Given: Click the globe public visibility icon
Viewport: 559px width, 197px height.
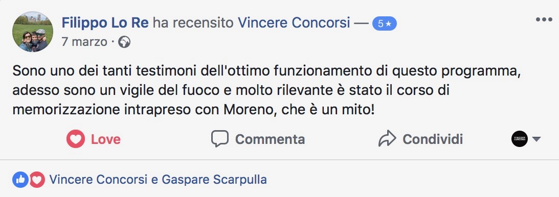Looking at the screenshot, I should click(124, 42).
